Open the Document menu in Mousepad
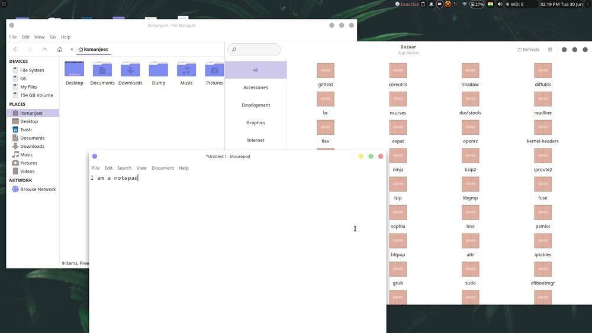This screenshot has width=592, height=333. point(162,168)
